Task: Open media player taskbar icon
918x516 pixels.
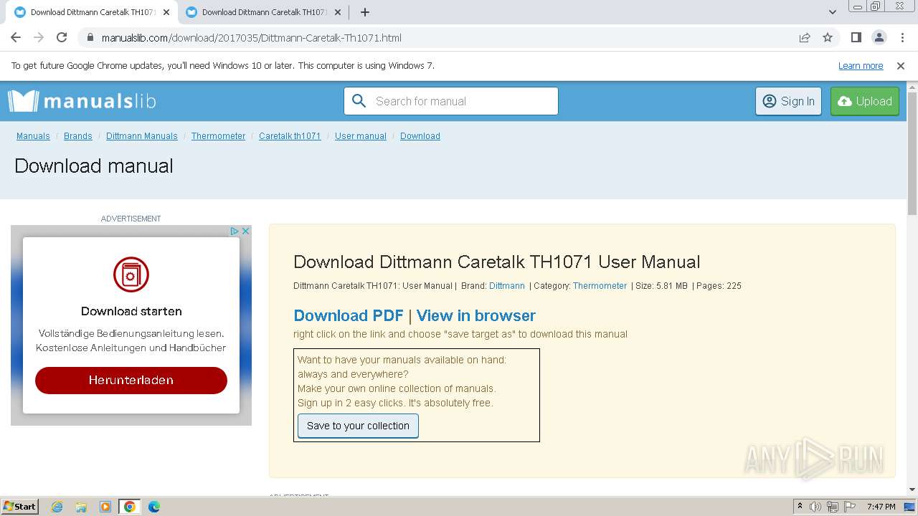Action: 105,507
